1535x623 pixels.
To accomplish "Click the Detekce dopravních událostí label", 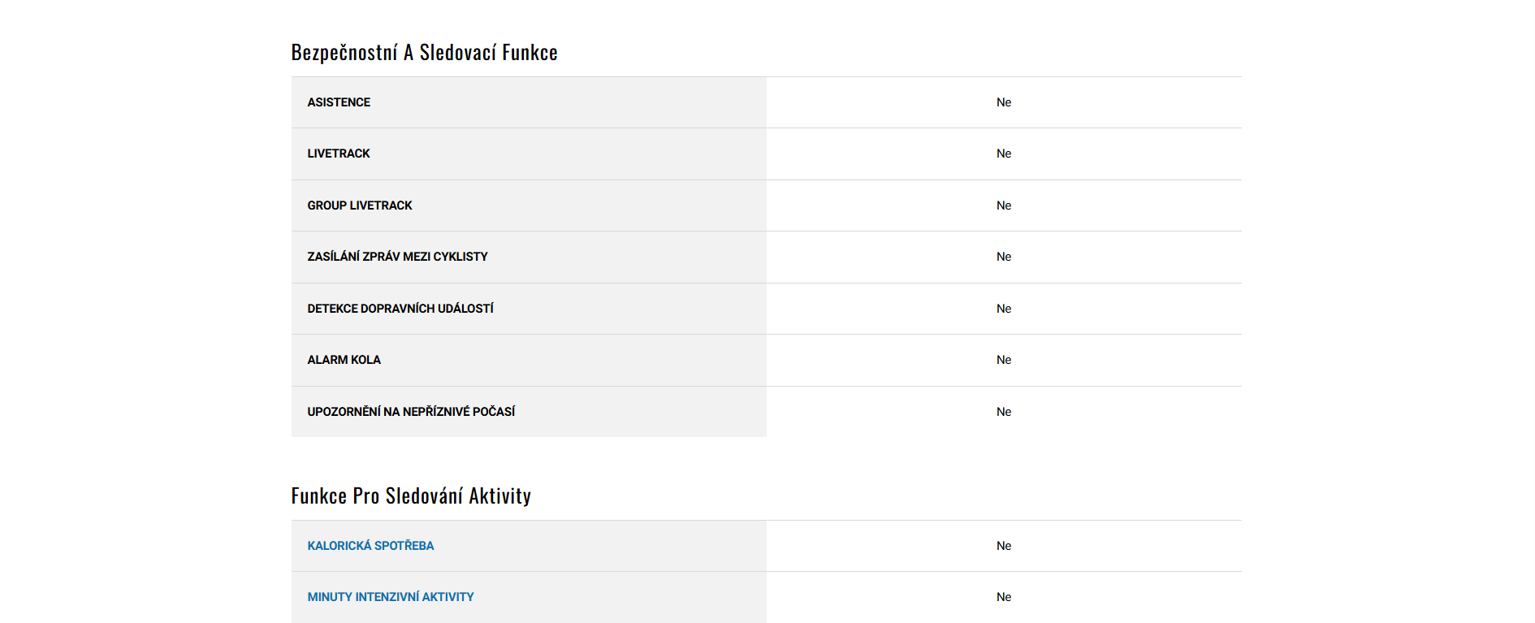I will pyautogui.click(x=400, y=309).
